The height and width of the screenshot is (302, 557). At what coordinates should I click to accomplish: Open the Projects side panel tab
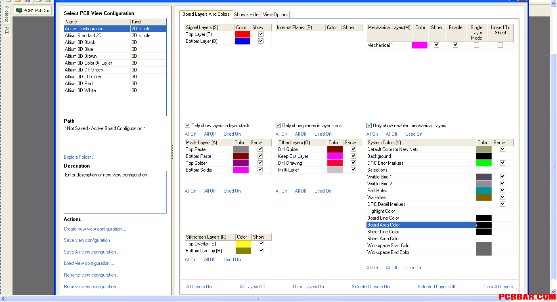click(6, 14)
